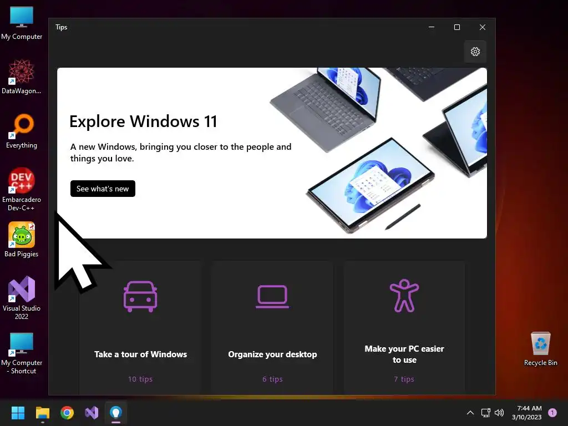This screenshot has height=426, width=568.
Task: Select the My Computer - Shortcut icon
Action: click(x=22, y=353)
